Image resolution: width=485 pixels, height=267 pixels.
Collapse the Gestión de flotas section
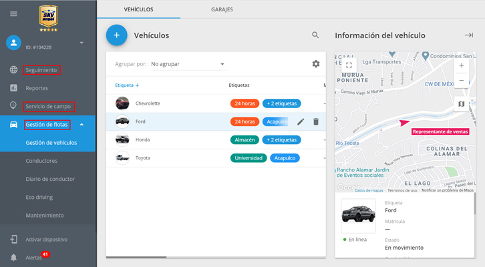click(82, 125)
